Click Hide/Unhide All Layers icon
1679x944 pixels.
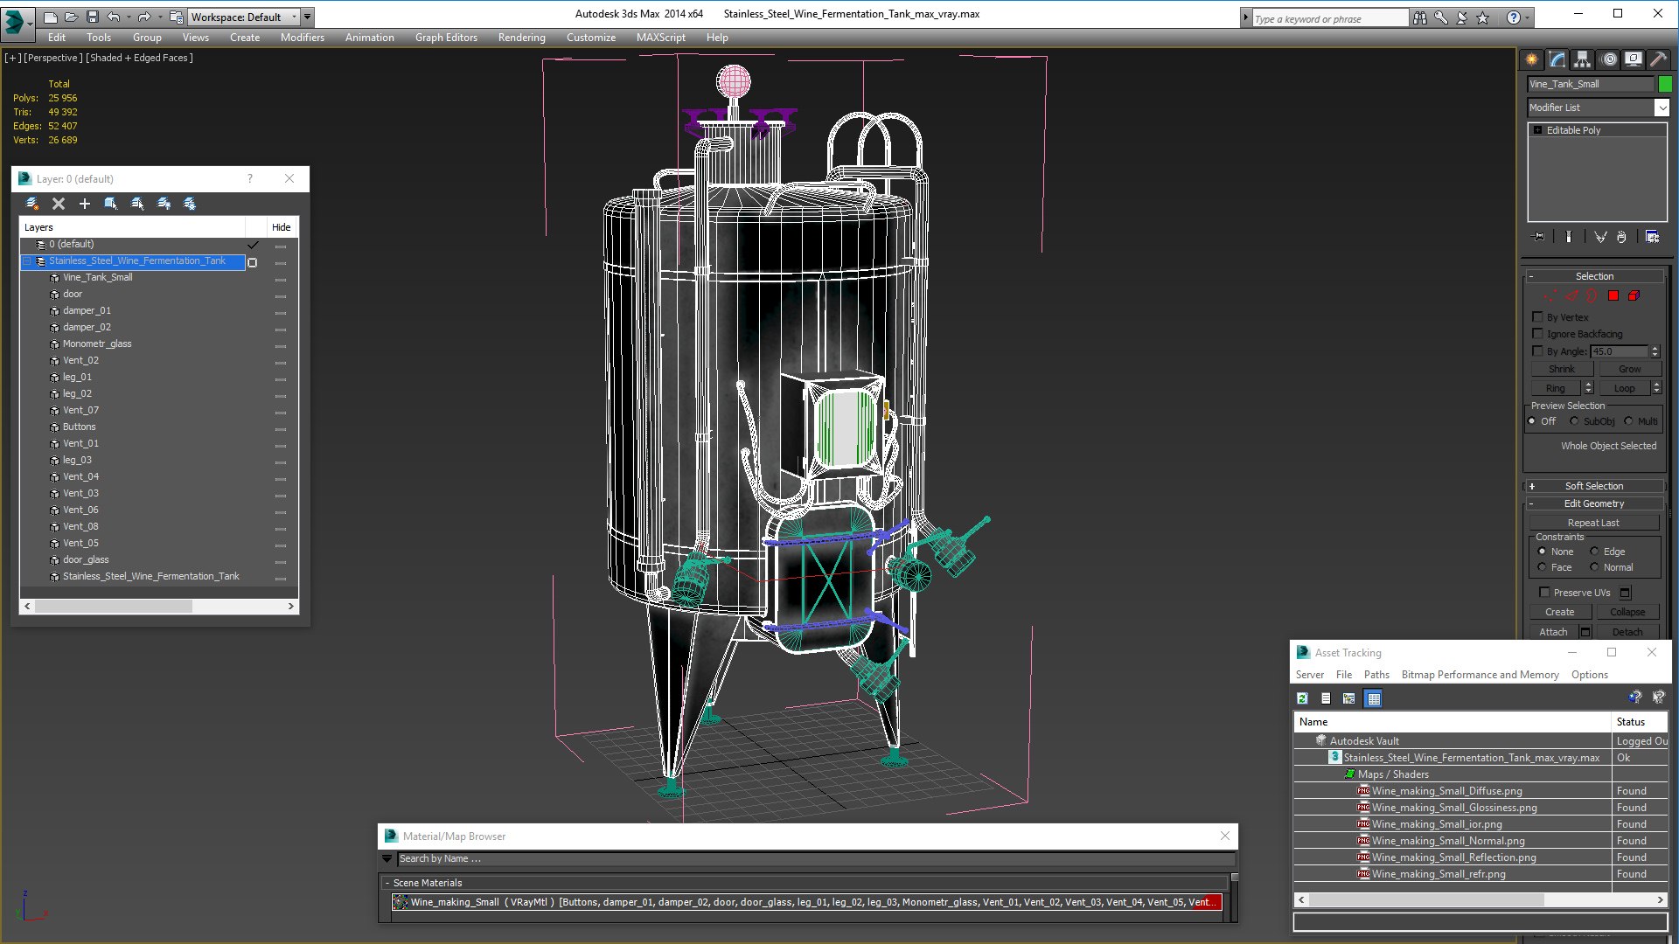164,204
